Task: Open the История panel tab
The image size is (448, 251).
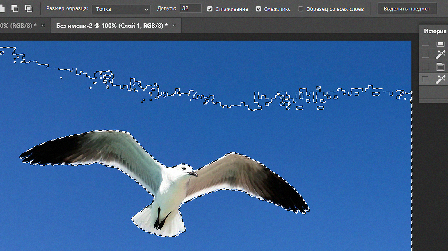Action: 435,31
